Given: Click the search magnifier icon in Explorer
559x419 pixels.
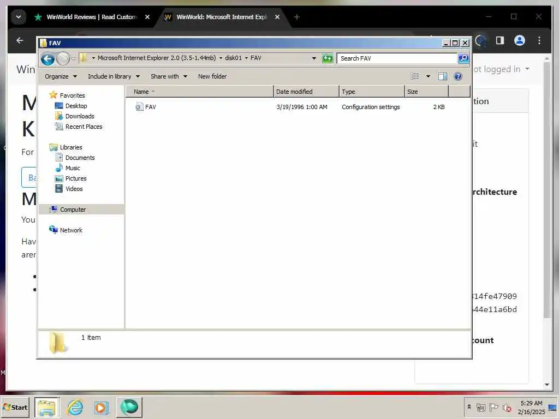Looking at the screenshot, I should point(463,58).
